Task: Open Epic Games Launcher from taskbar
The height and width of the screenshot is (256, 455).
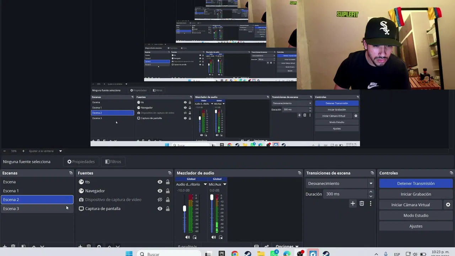Action: (221, 254)
